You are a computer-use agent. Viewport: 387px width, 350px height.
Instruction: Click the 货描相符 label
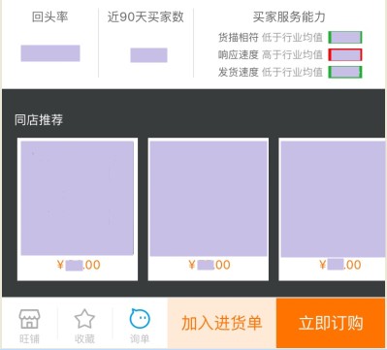pos(239,38)
